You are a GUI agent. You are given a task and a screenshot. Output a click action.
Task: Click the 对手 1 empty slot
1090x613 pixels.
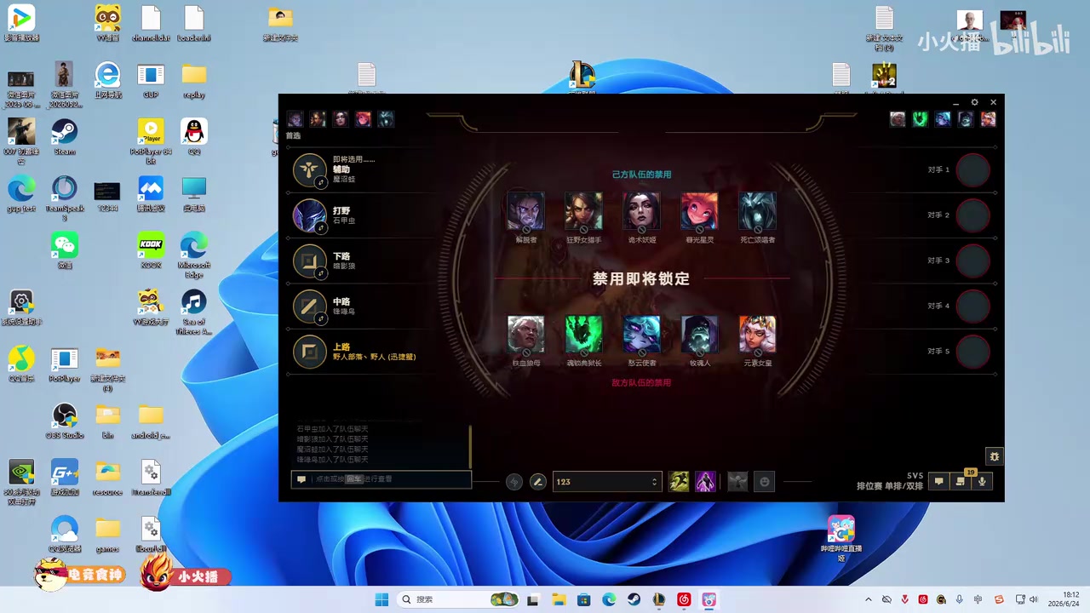tap(972, 170)
